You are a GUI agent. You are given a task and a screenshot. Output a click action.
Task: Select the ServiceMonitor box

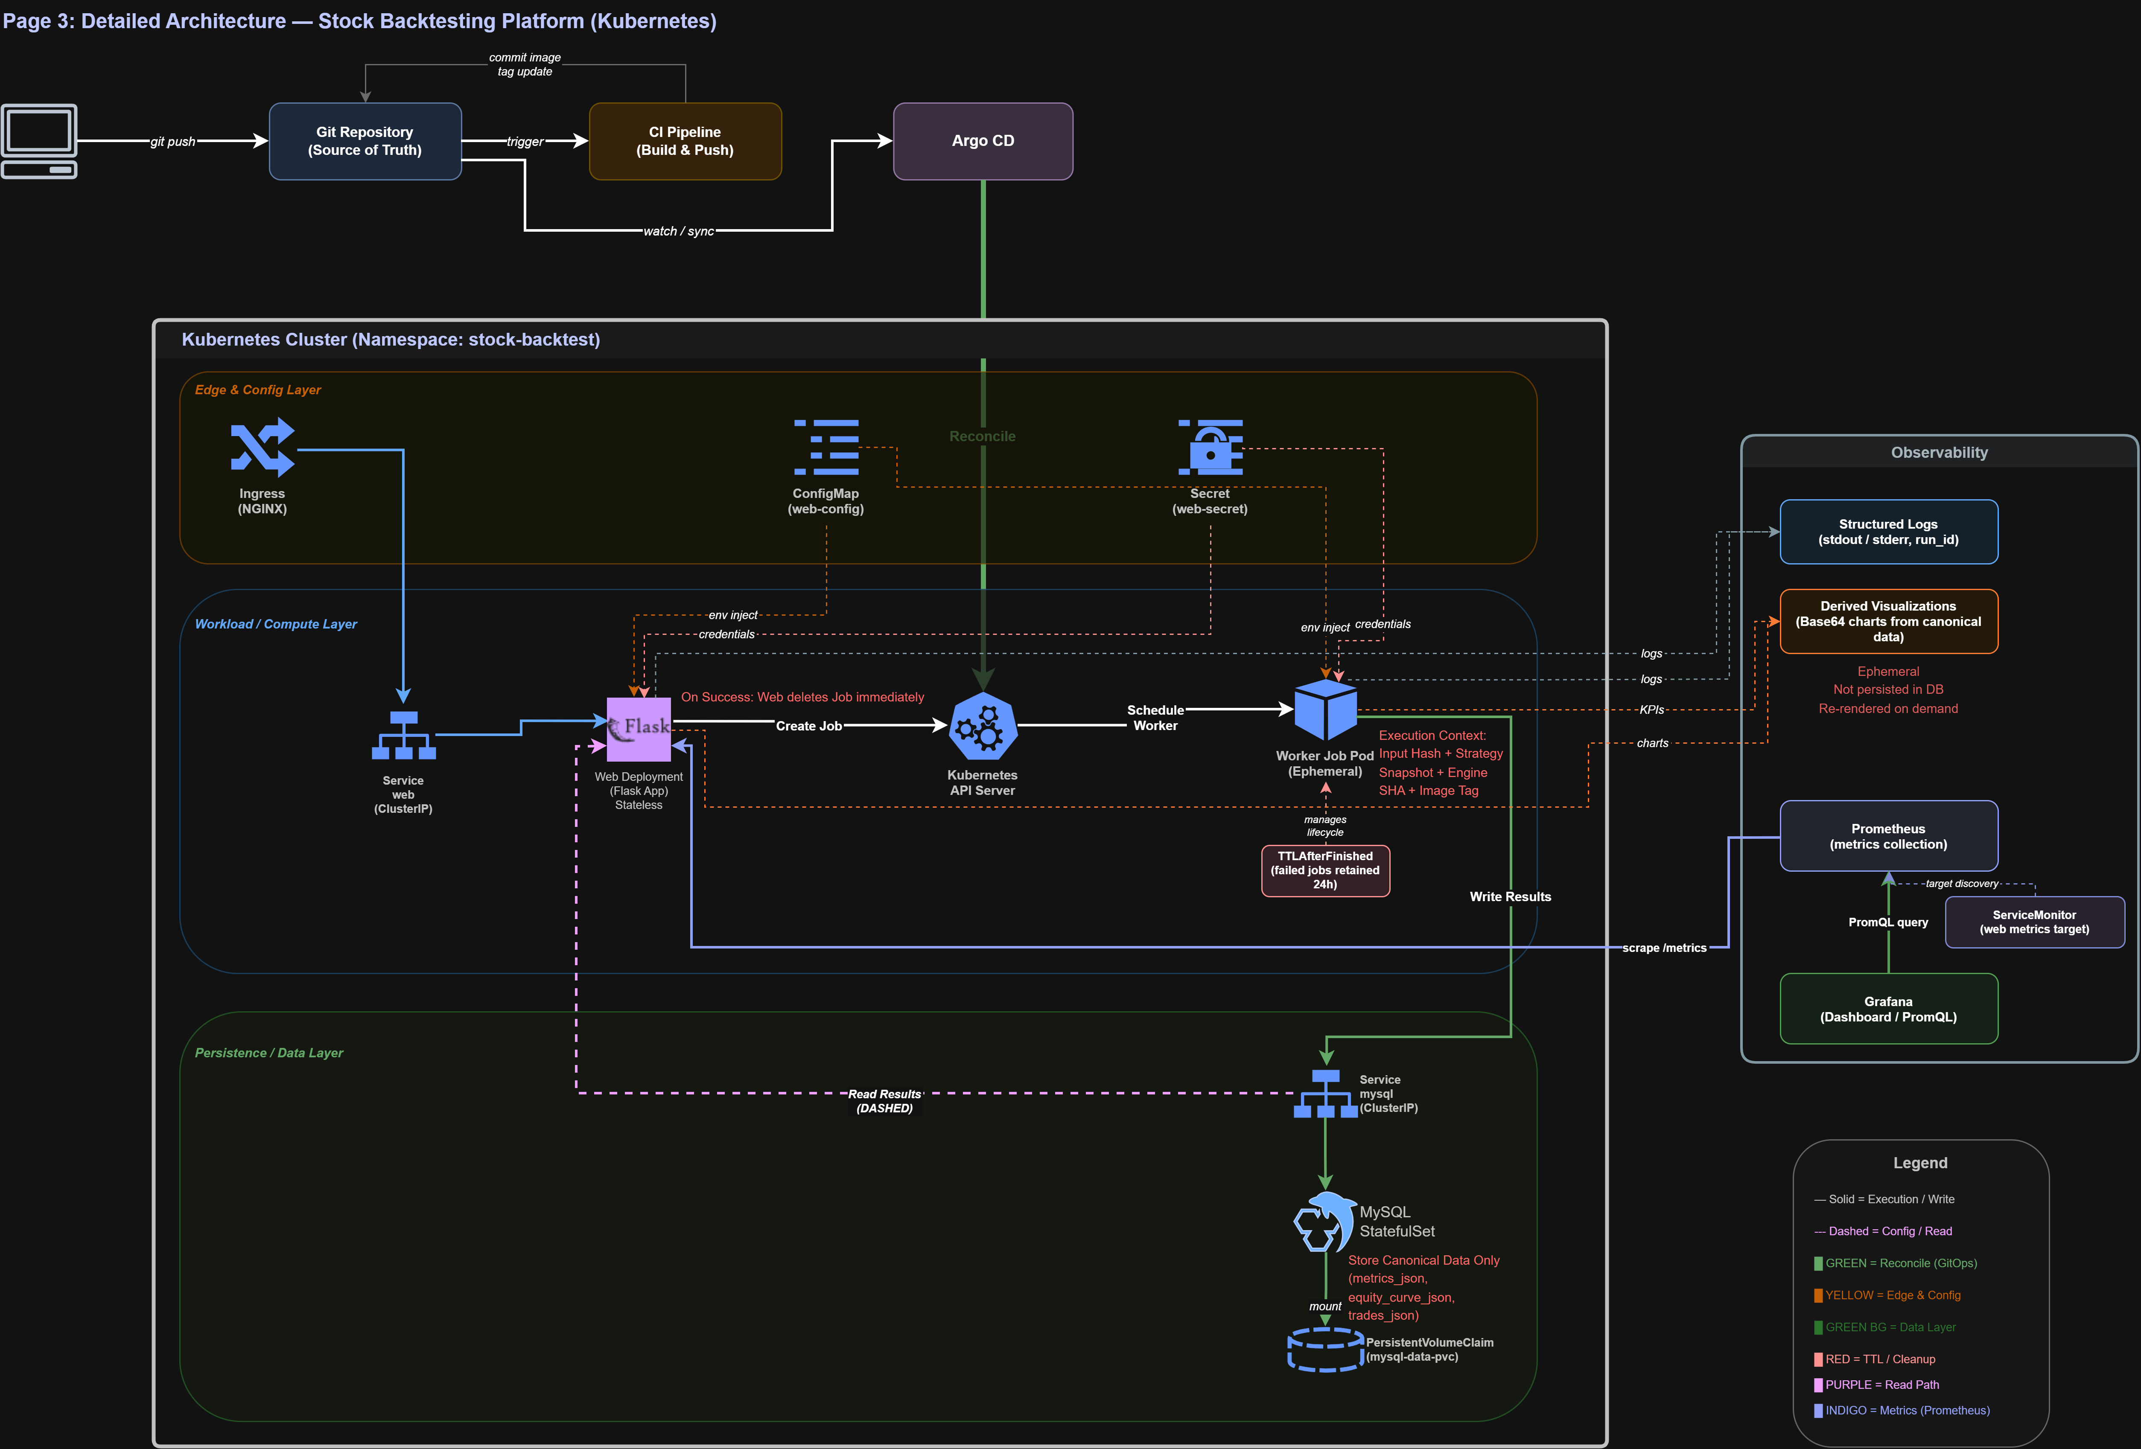point(2035,922)
